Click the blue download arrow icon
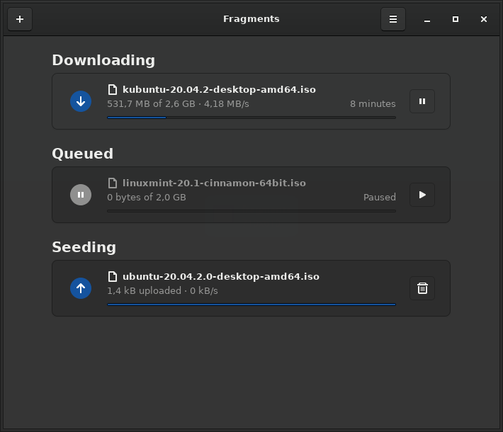The width and height of the screenshot is (503, 432). (81, 101)
